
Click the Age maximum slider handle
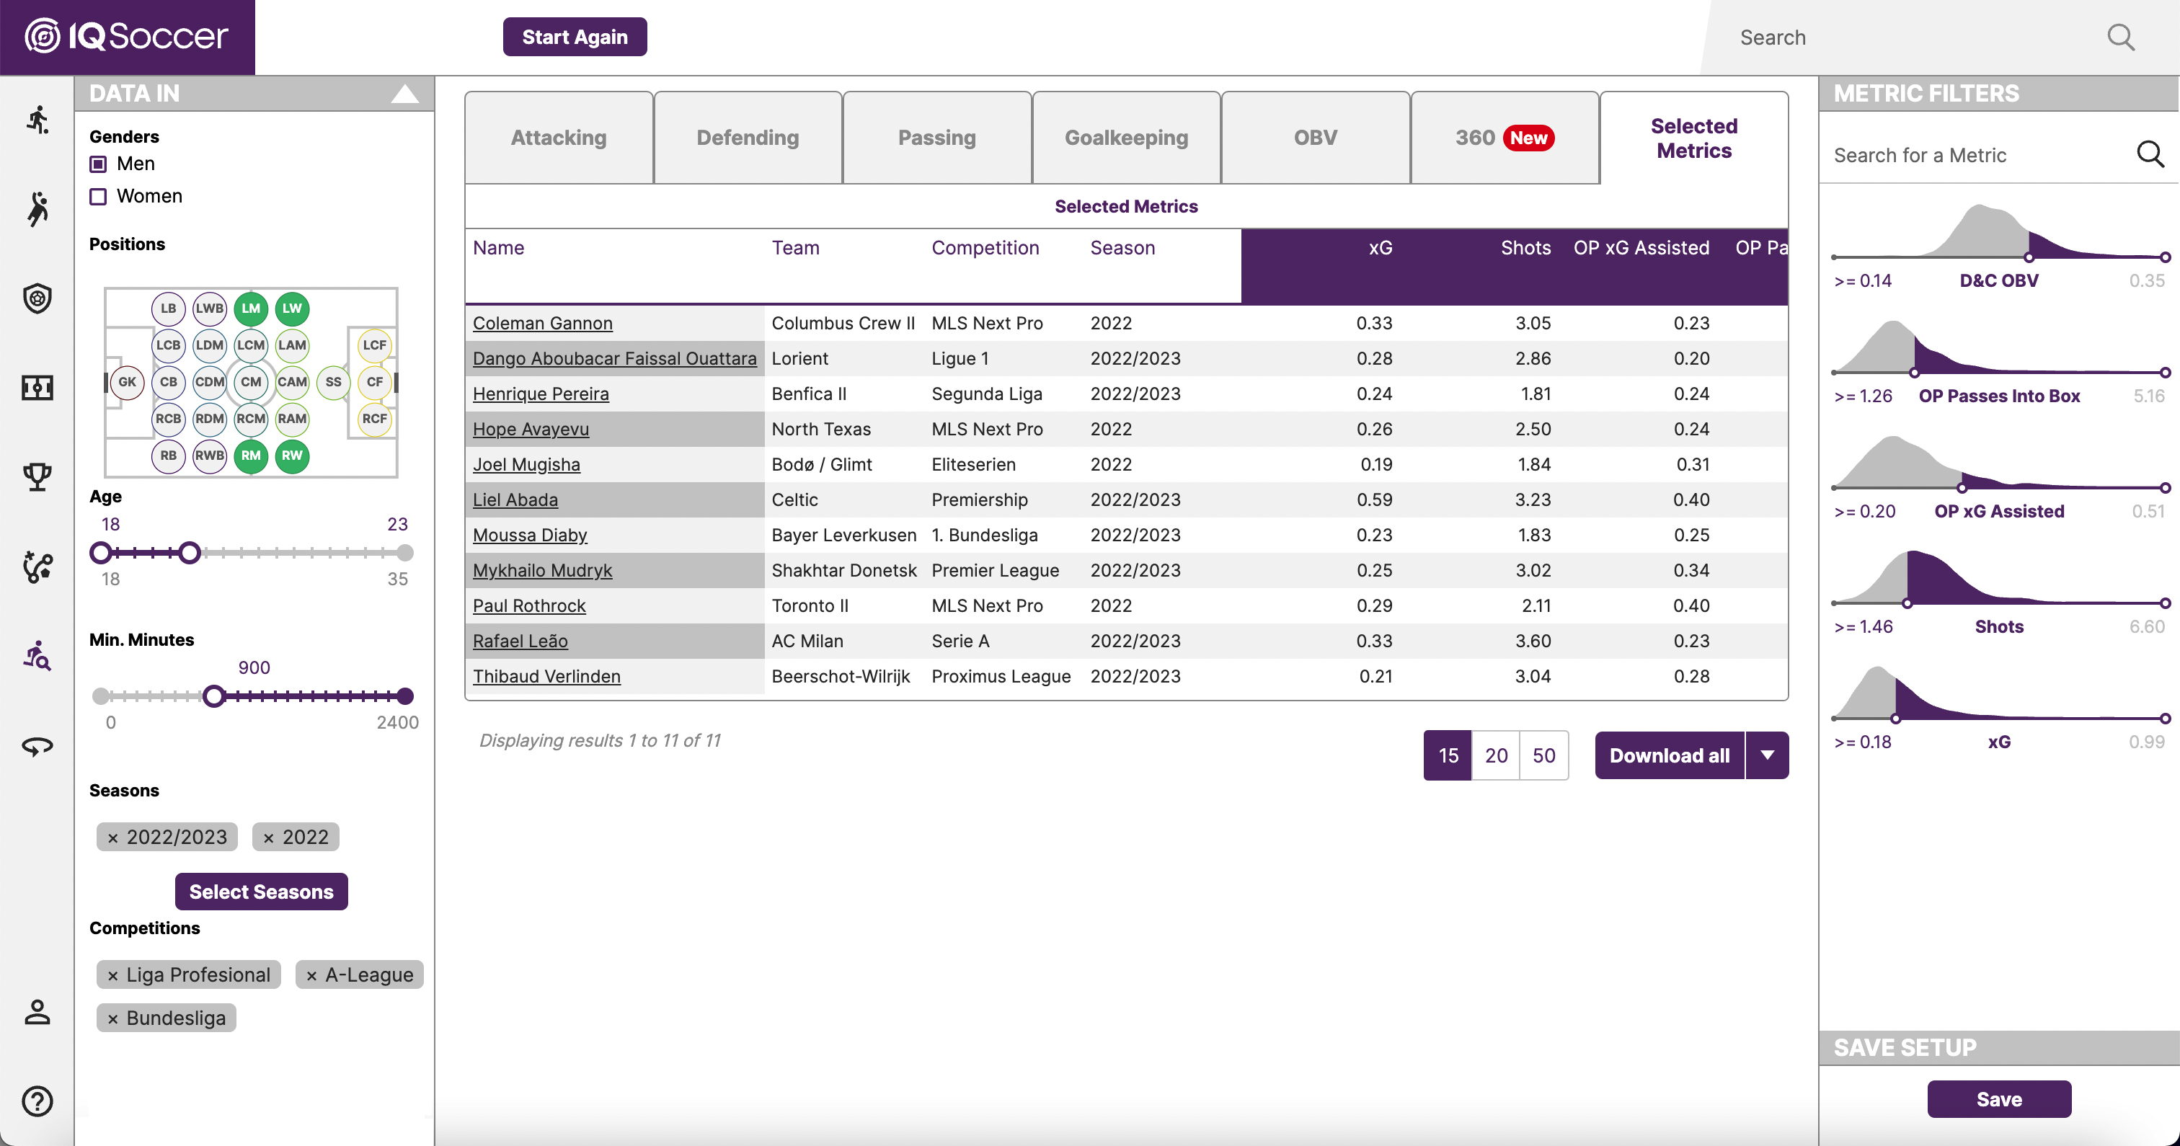click(190, 553)
